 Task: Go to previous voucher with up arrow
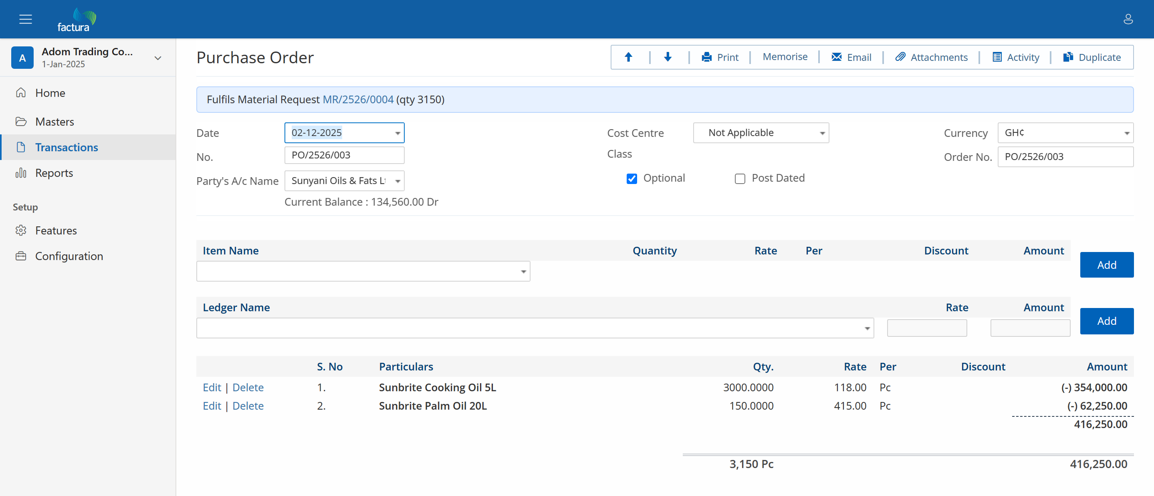pos(628,57)
